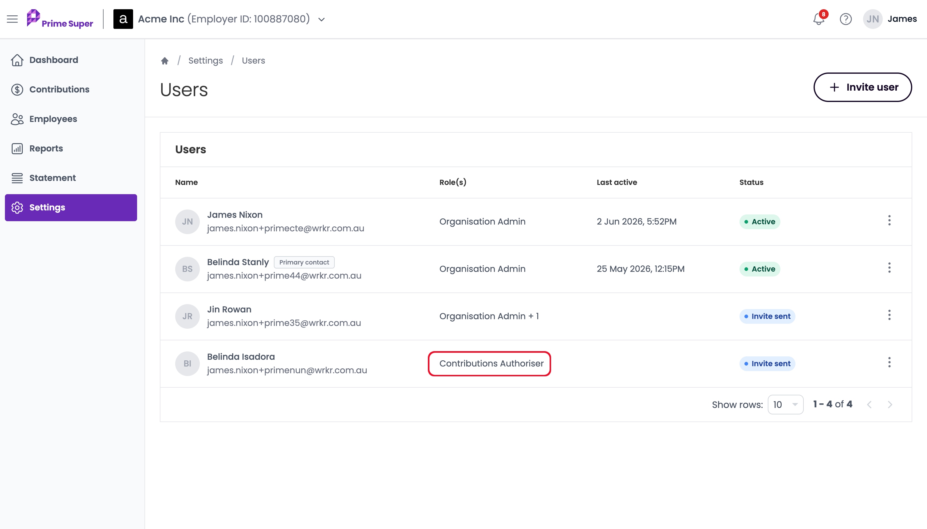The image size is (927, 529).
Task: Open the Reports page
Action: click(71, 148)
